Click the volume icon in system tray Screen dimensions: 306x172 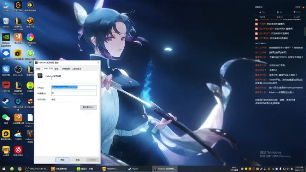point(288,169)
